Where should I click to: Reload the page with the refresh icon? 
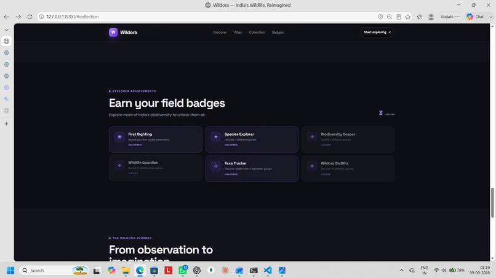(30, 17)
